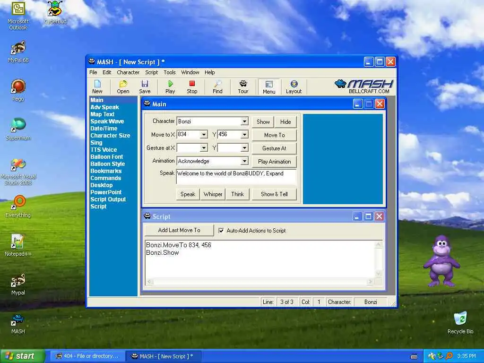Click the Whisper button
The width and height of the screenshot is (484, 363).
point(213,194)
